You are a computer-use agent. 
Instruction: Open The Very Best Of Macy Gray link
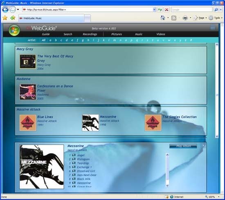[55, 58]
